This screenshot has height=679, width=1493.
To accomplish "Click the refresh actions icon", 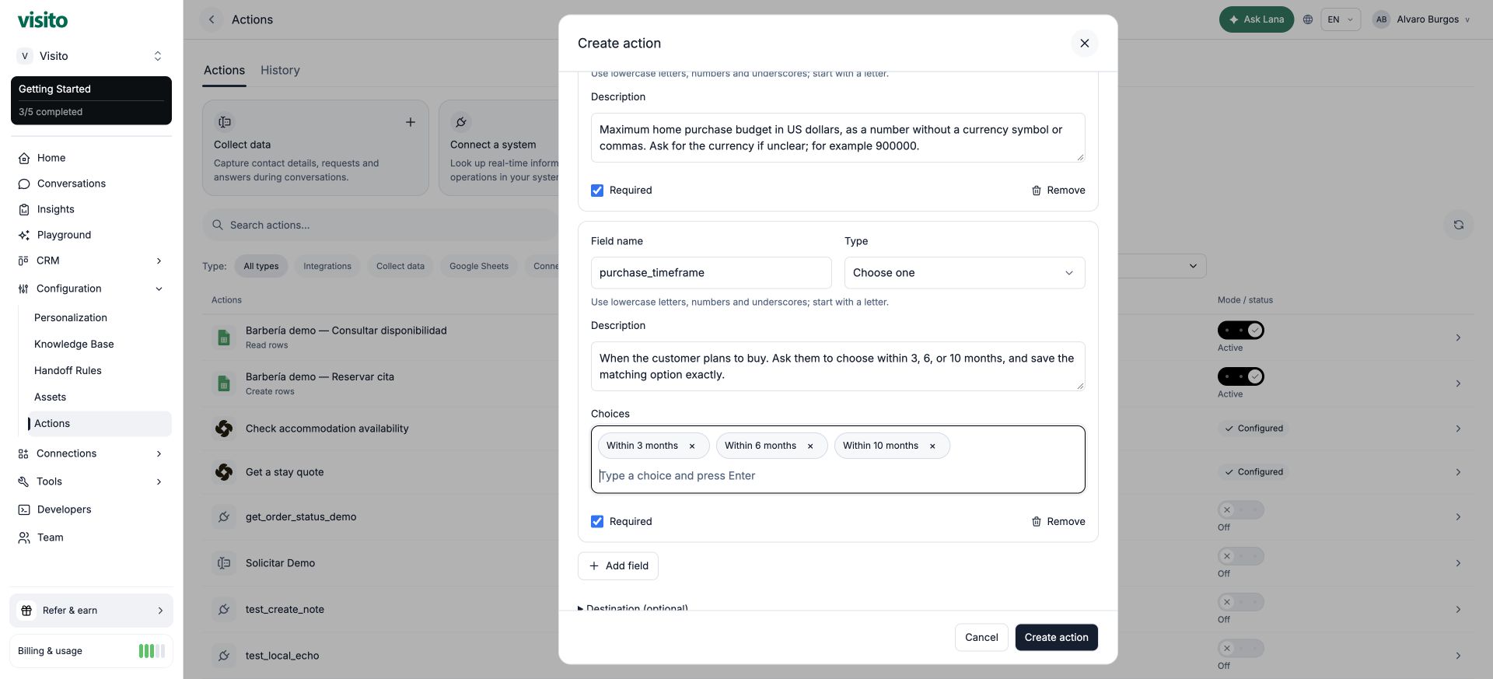I will point(1459,226).
